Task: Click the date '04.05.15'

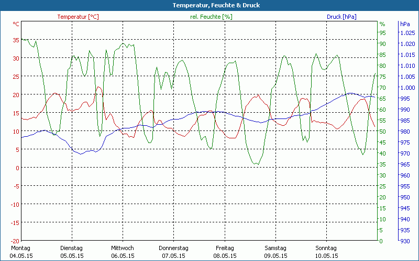Action: (21, 256)
